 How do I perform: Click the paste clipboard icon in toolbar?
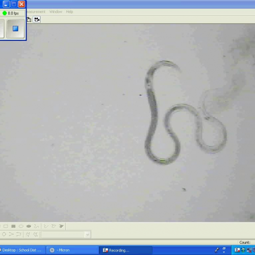(x=29, y=19)
